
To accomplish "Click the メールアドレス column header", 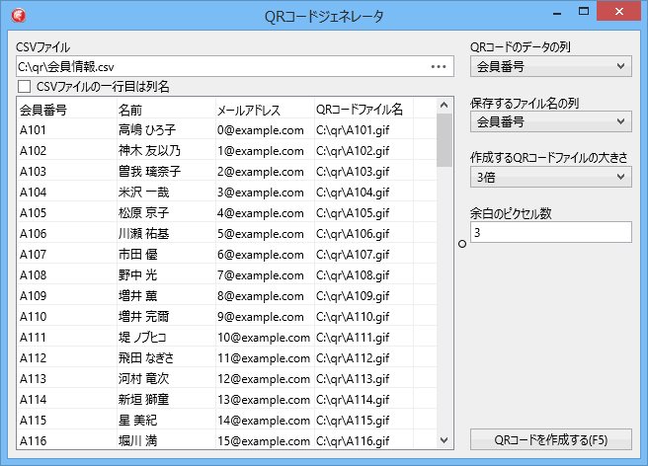I will coord(263,110).
